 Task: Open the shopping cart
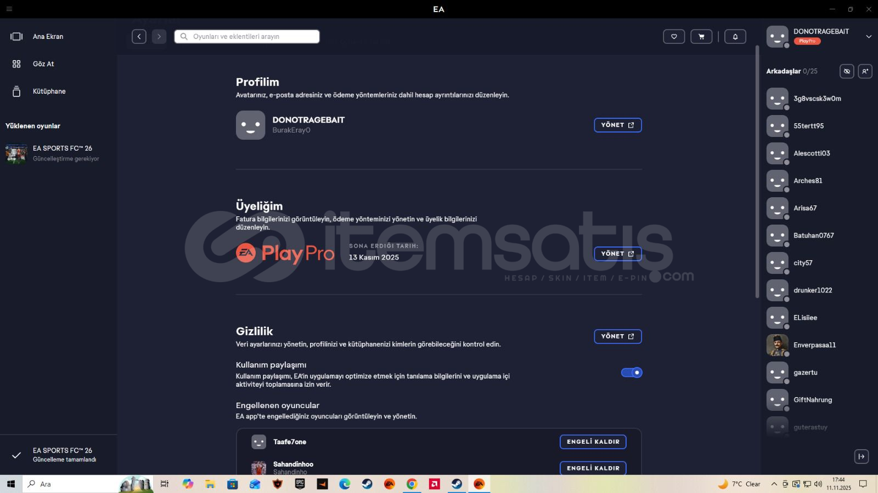pyautogui.click(x=701, y=37)
